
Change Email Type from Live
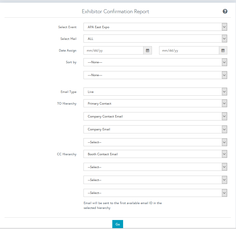pos(155,92)
